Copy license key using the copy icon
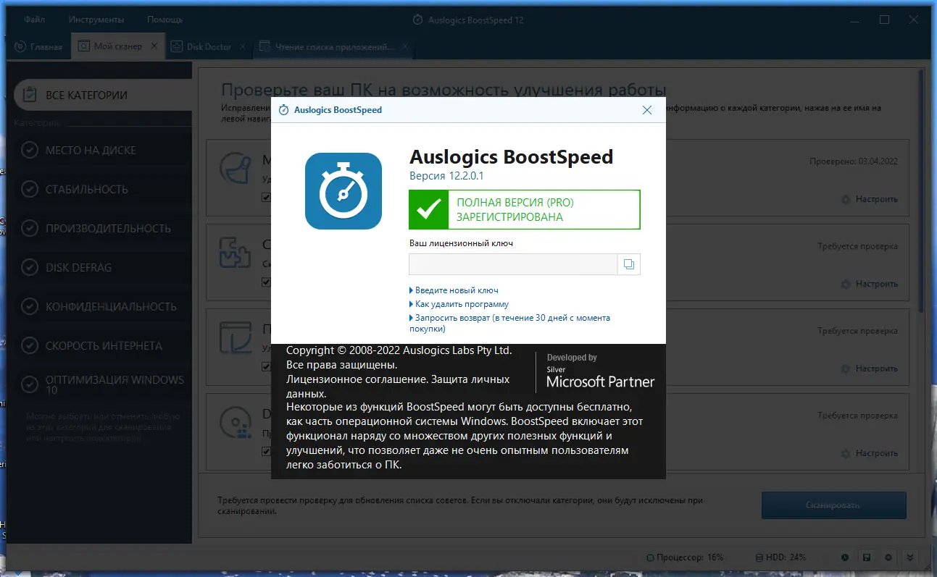The image size is (937, 577). coord(628,264)
